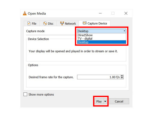Click the Play button

pyautogui.click(x=99, y=101)
